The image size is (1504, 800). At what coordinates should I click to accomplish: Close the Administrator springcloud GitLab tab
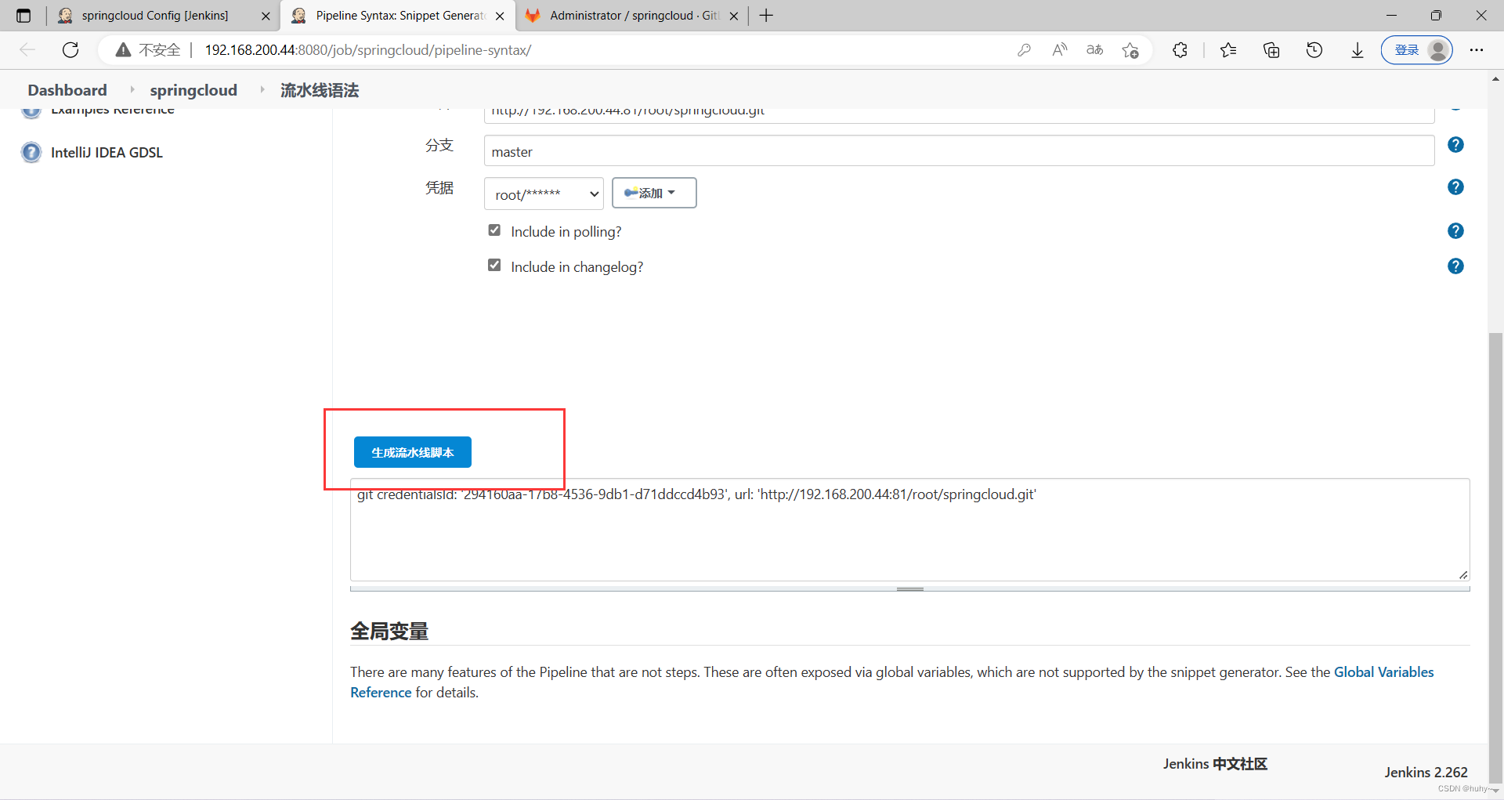pyautogui.click(x=734, y=16)
